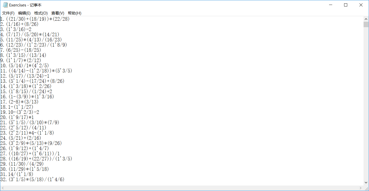The height and width of the screenshot is (191, 369).
Task: Click the Notepad app icon in title bar
Action: (5, 5)
